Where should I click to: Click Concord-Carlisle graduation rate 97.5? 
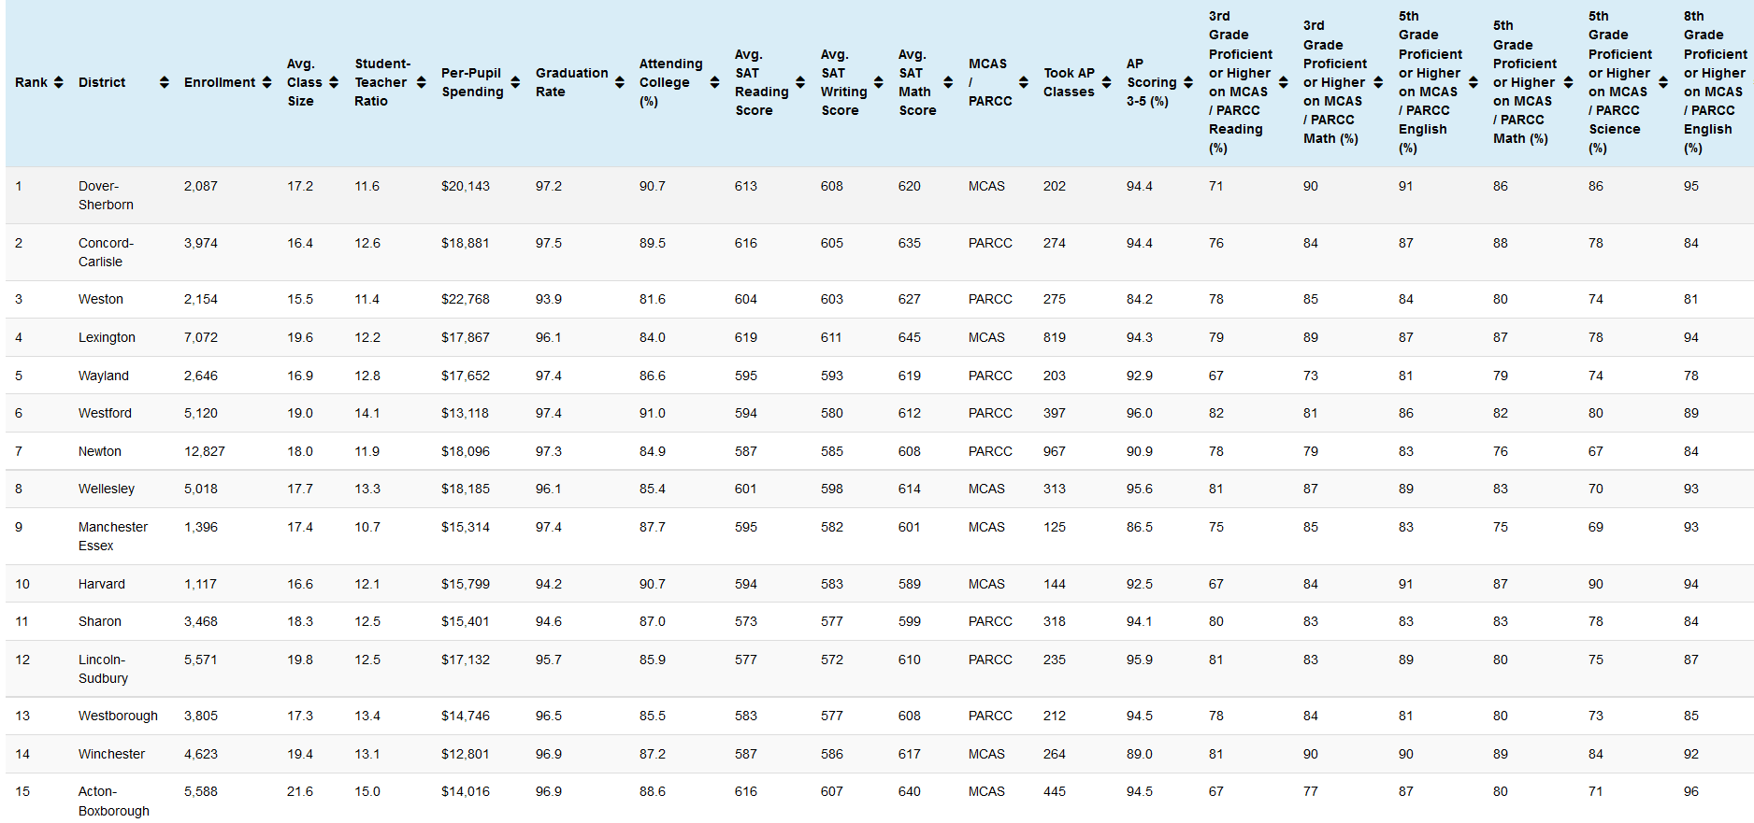549,243
